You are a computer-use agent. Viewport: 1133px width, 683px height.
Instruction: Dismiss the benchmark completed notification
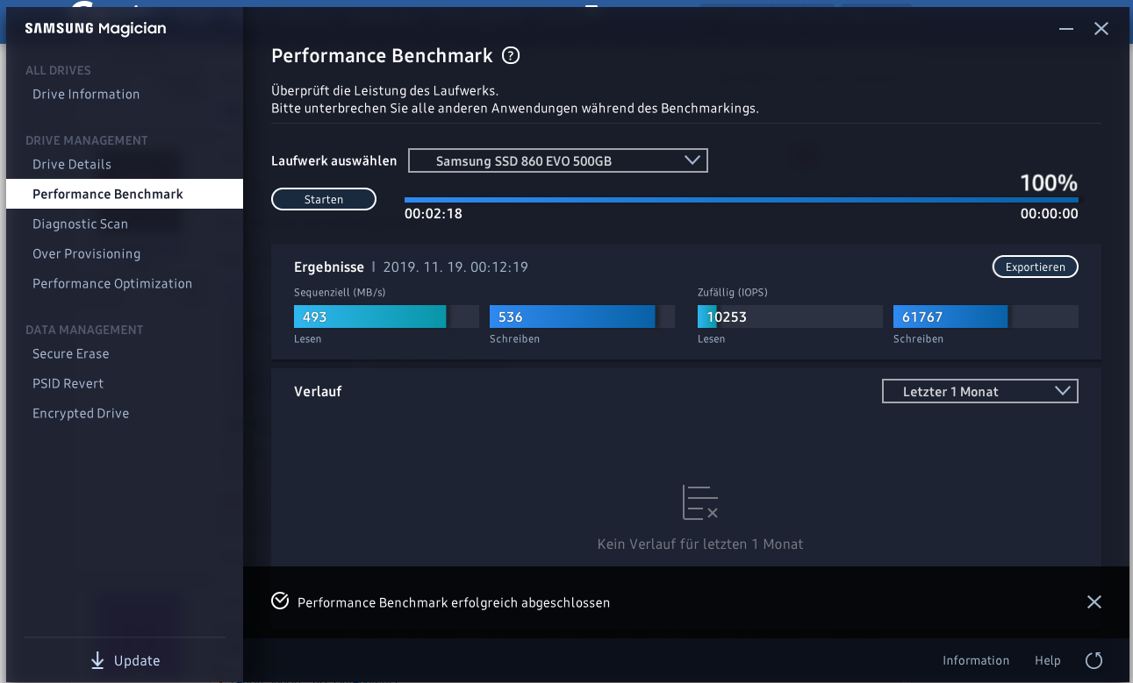click(1094, 602)
